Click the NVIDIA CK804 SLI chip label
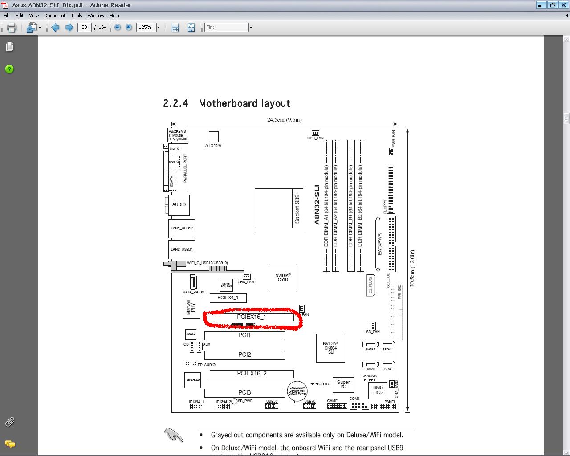 (x=330, y=348)
